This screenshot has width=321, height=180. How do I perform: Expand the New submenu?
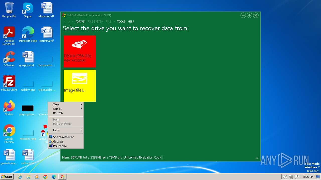click(66, 130)
